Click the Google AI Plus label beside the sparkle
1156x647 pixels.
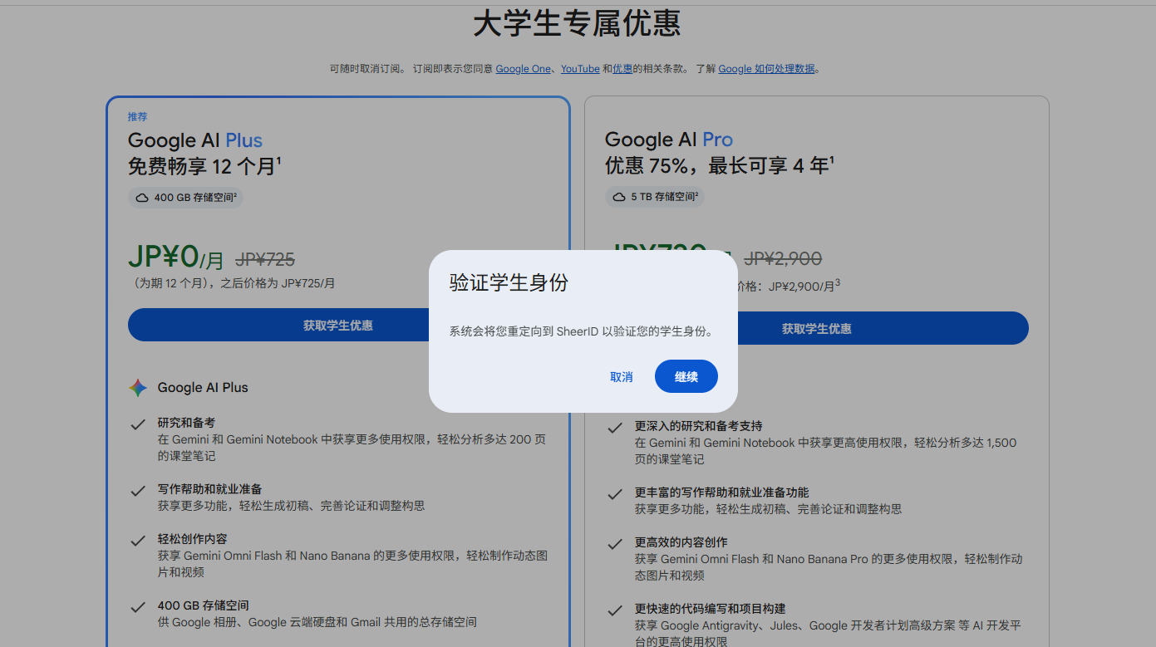203,388
